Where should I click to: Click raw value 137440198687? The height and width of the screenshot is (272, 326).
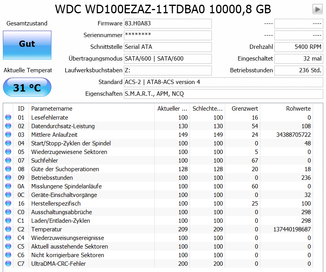click(x=292, y=229)
